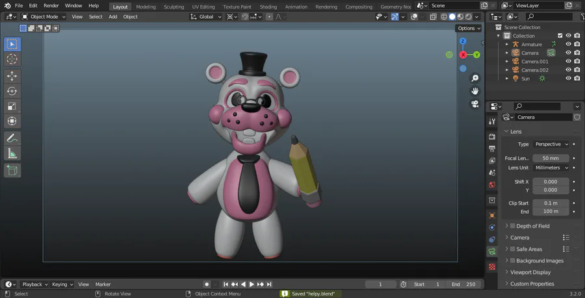585x298 pixels.
Task: Pick the Measure tool
Action: click(x=12, y=154)
